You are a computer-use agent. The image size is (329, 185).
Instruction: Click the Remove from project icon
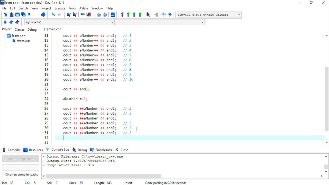point(105,15)
